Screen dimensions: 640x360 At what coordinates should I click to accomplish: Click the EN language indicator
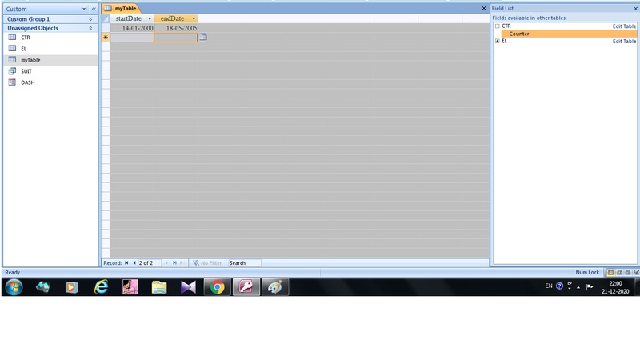click(549, 286)
